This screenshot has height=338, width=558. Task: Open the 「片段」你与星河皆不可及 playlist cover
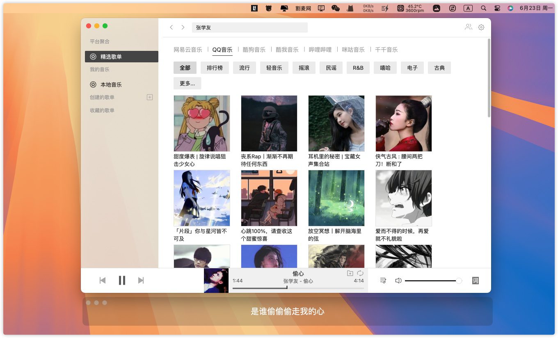tap(202, 198)
